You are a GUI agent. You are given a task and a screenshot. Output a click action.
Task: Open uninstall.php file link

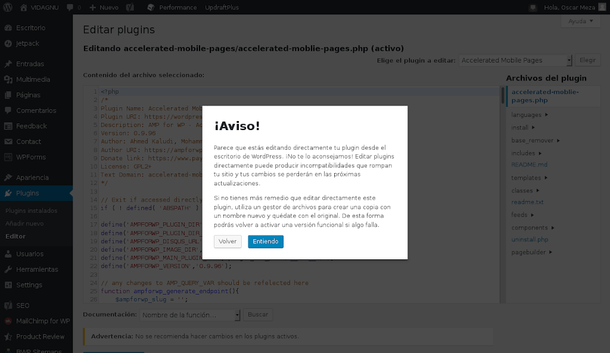click(530, 240)
